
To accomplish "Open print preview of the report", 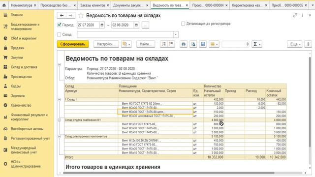I will tap(193, 44).
